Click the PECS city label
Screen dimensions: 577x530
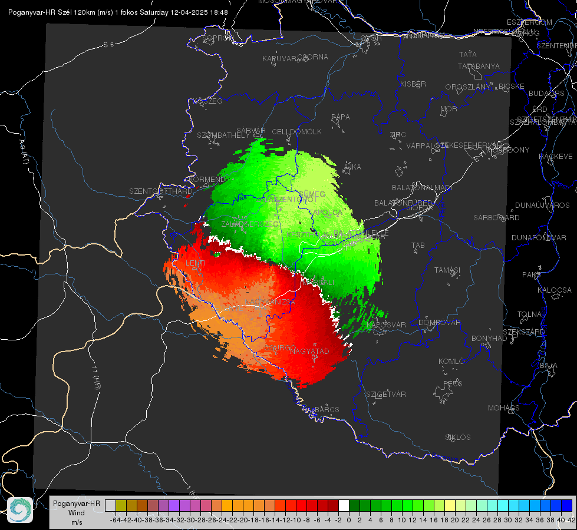(x=452, y=383)
